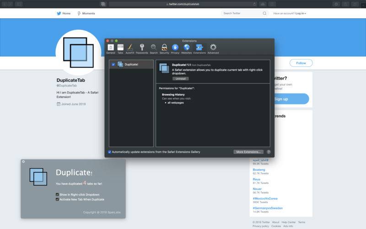This screenshot has width=366, height=229.
Task: Click the 'all webpages' permission entry
Action: click(176, 103)
